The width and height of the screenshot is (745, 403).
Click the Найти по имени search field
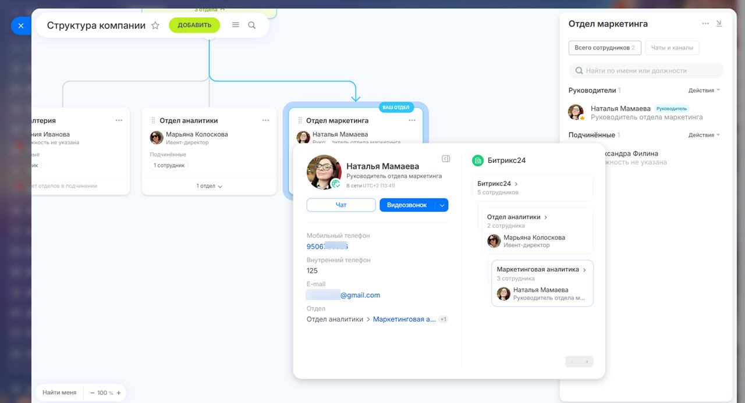[x=646, y=70]
